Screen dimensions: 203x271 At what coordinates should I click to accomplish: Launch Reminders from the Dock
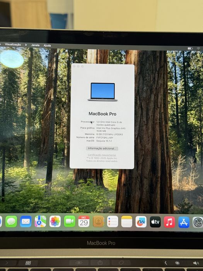click(113, 221)
